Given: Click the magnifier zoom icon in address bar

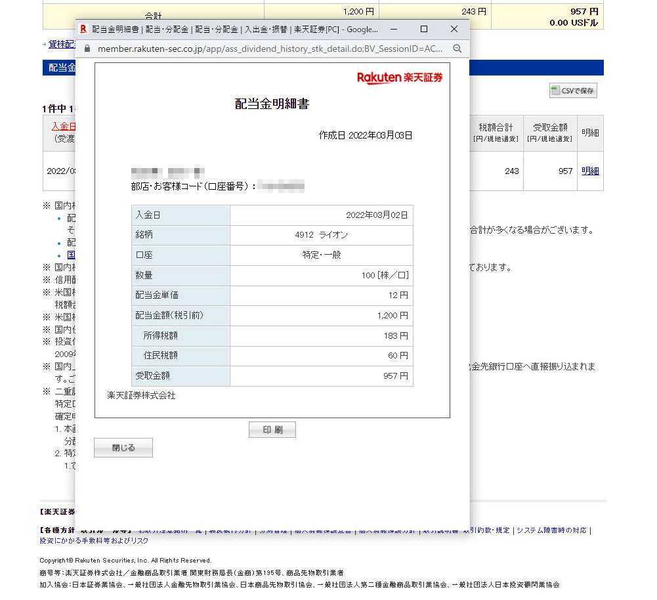Looking at the screenshot, I should 457,49.
